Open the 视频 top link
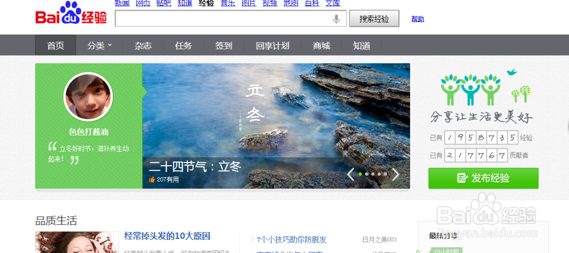 (270, 3)
